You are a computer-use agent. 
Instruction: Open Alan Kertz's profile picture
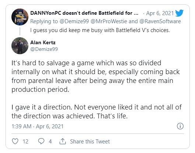tap(20, 46)
